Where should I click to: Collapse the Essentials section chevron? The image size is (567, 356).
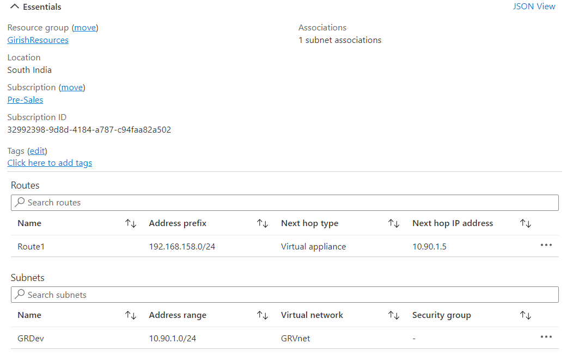[x=15, y=7]
